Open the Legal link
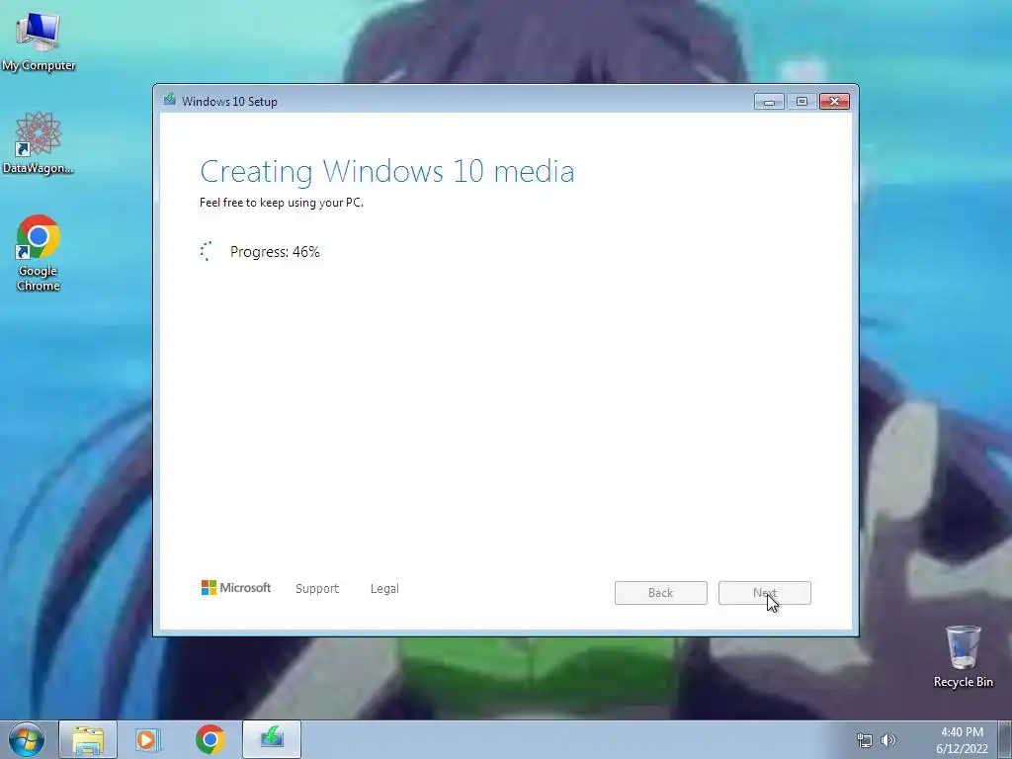1012x759 pixels. click(384, 589)
